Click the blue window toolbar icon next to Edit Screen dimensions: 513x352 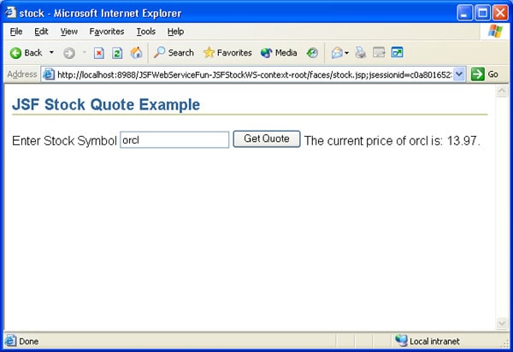pos(398,52)
